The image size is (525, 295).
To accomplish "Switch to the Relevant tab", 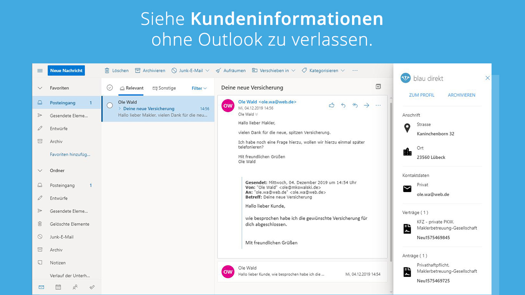I will [x=131, y=88].
